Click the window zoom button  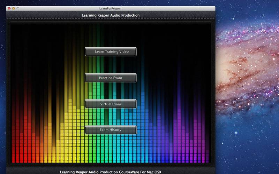(18, 8)
